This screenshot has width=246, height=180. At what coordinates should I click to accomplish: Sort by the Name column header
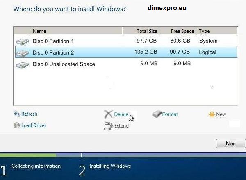pos(76,31)
